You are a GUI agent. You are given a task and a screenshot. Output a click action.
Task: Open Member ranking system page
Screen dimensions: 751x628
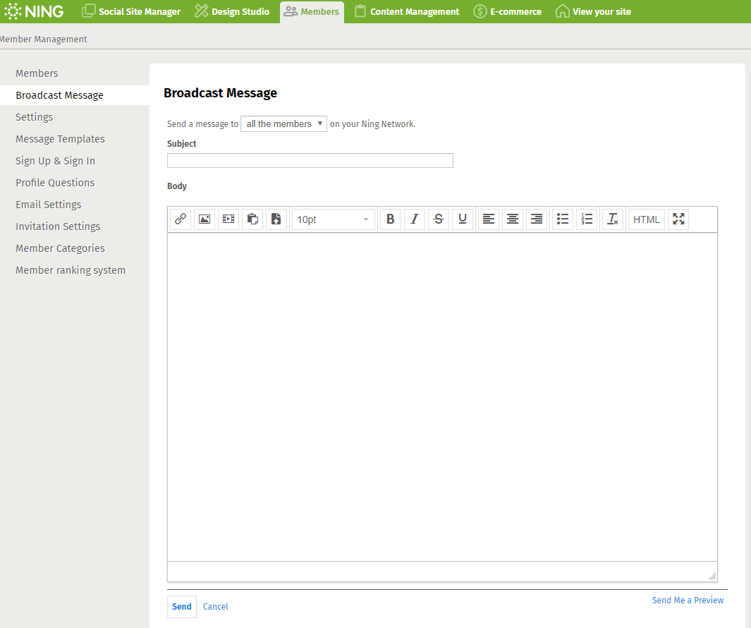click(71, 270)
